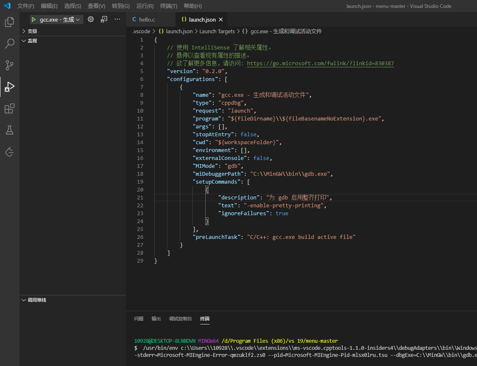The width and height of the screenshot is (477, 366).
Task: Open launch.json via the gear icon
Action: (91, 20)
